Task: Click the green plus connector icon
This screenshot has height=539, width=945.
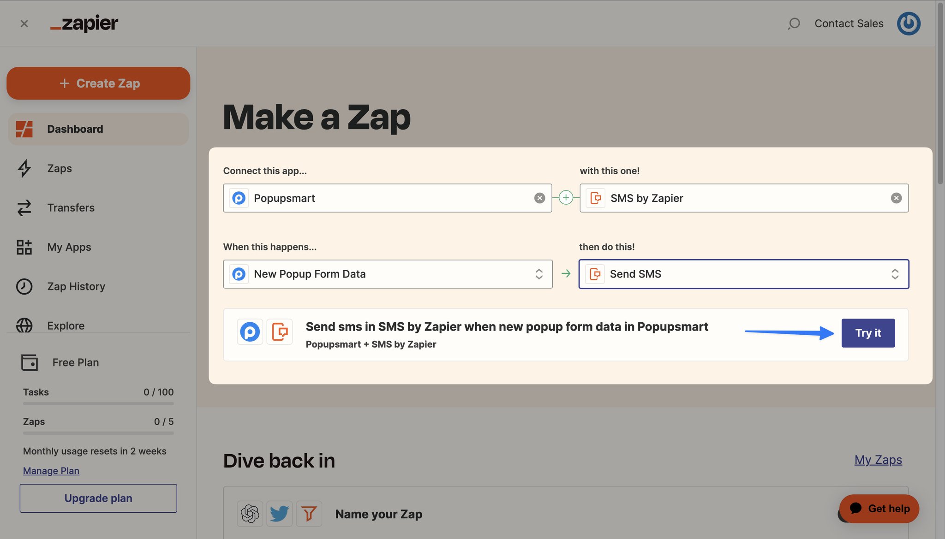Action: pos(566,198)
